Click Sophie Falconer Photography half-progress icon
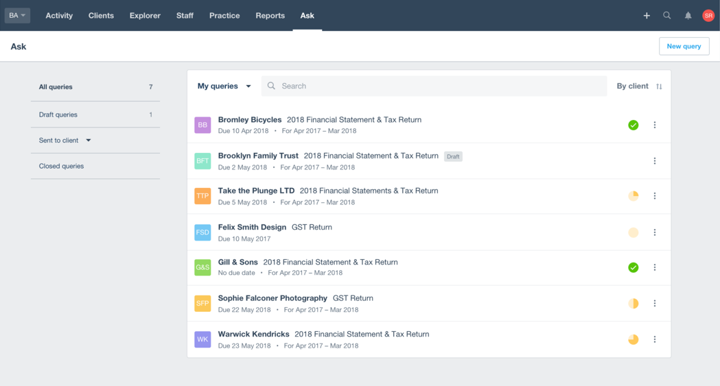This screenshot has width=720, height=386. pyautogui.click(x=634, y=304)
